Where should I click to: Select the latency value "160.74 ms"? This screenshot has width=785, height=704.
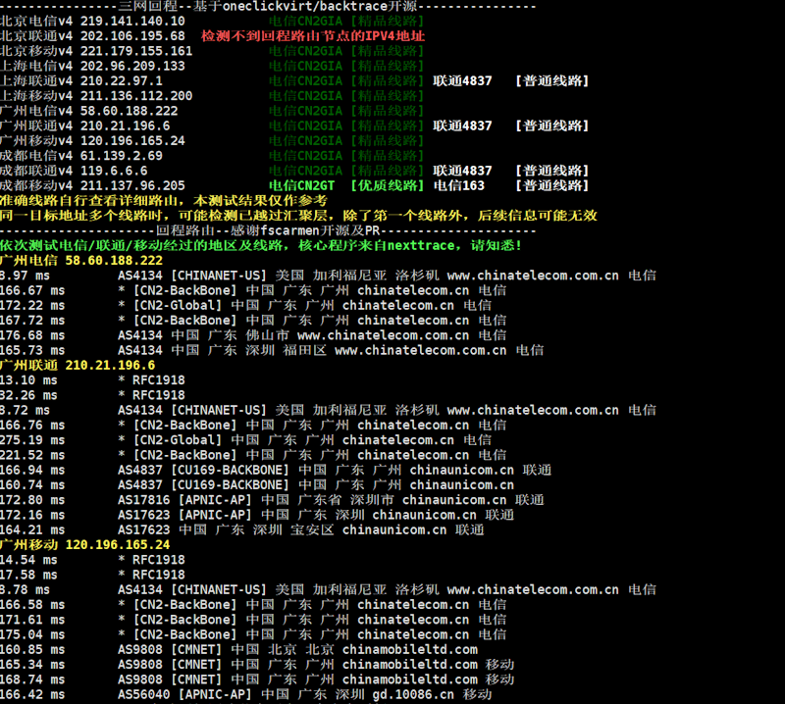click(x=32, y=486)
